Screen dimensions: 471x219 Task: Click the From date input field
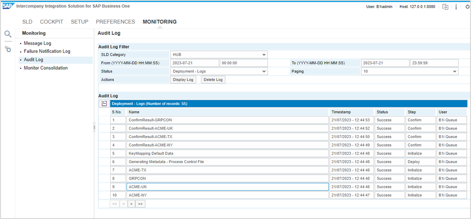click(x=194, y=63)
